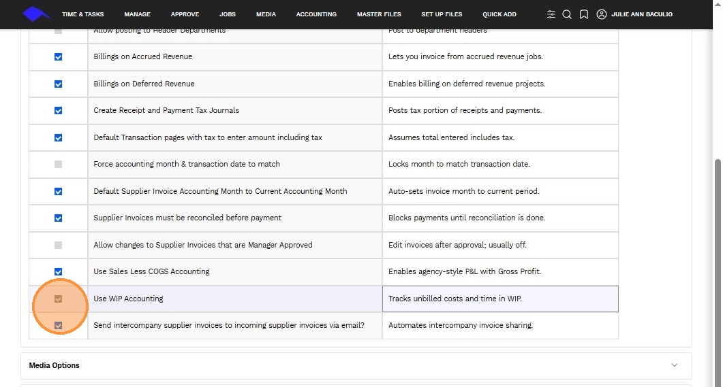Open the Accounting menu
The height and width of the screenshot is (387, 723).
(316, 14)
